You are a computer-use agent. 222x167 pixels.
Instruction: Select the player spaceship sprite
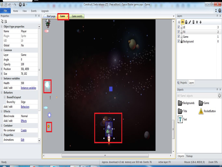click(x=109, y=129)
